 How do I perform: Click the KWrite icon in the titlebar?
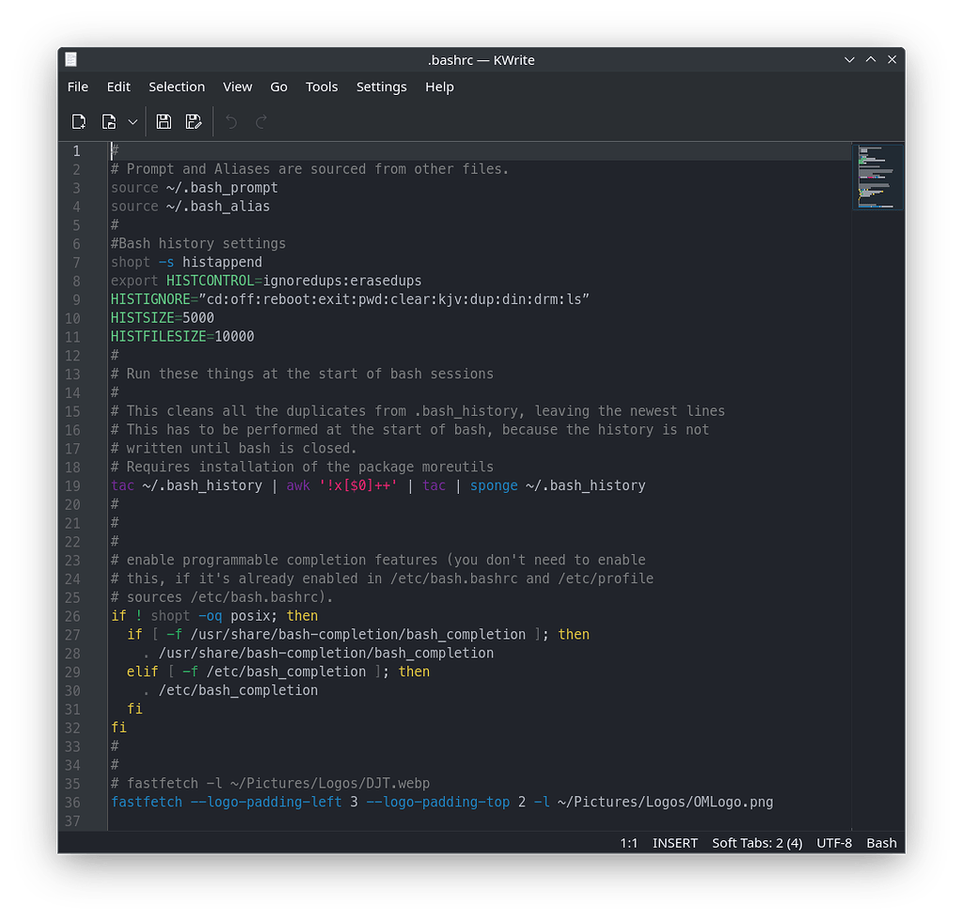click(x=71, y=59)
